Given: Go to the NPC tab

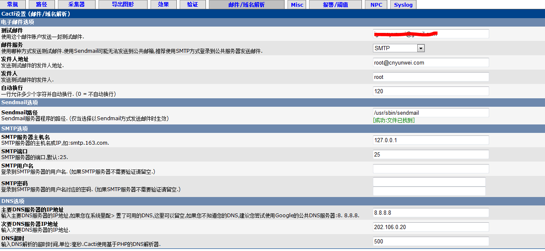Looking at the screenshot, I should click(376, 5).
